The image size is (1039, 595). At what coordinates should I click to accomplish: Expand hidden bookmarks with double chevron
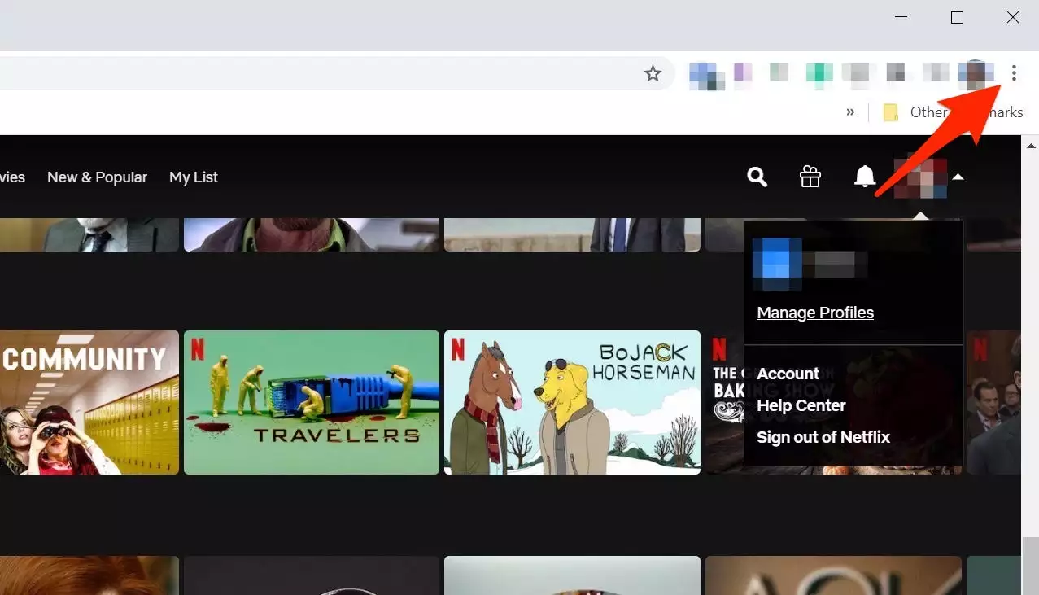click(850, 112)
